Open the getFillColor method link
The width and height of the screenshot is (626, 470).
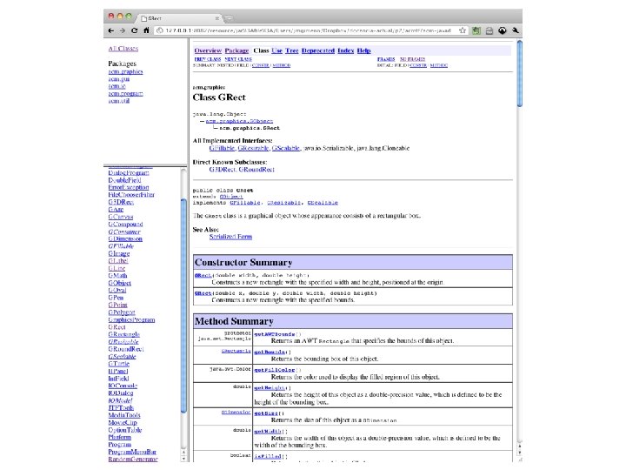pyautogui.click(x=275, y=370)
